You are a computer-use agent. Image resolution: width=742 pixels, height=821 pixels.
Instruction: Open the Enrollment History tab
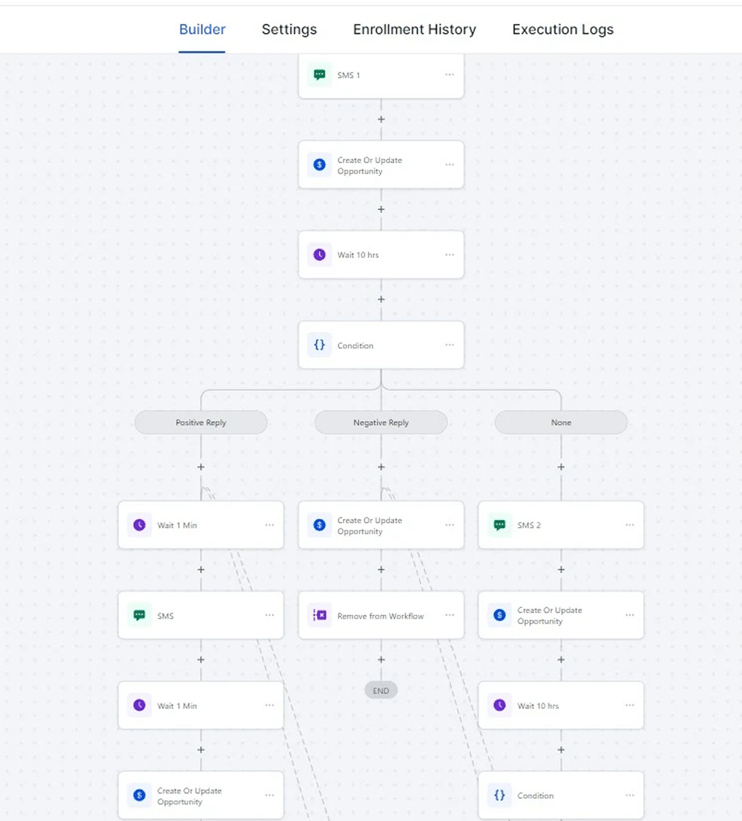pyautogui.click(x=414, y=30)
